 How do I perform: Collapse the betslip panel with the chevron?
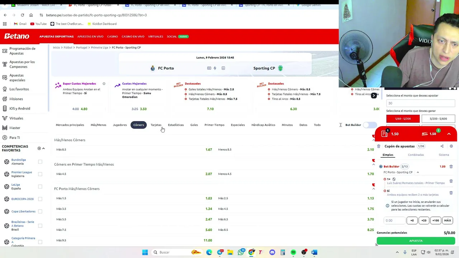[x=449, y=134]
